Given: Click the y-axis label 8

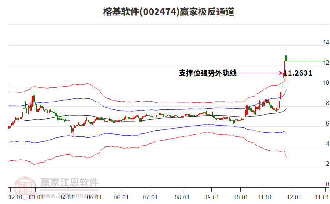Looking at the screenshot, I should 327,103.
